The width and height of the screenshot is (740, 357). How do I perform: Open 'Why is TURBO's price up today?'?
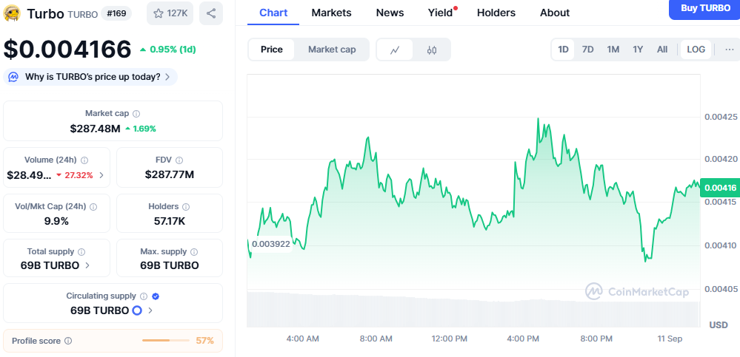pyautogui.click(x=91, y=77)
